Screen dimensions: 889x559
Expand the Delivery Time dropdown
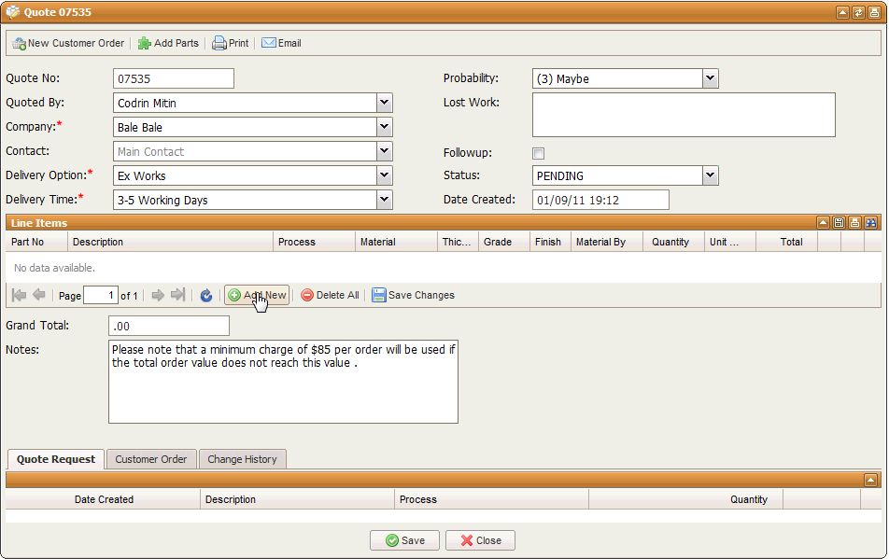(385, 200)
